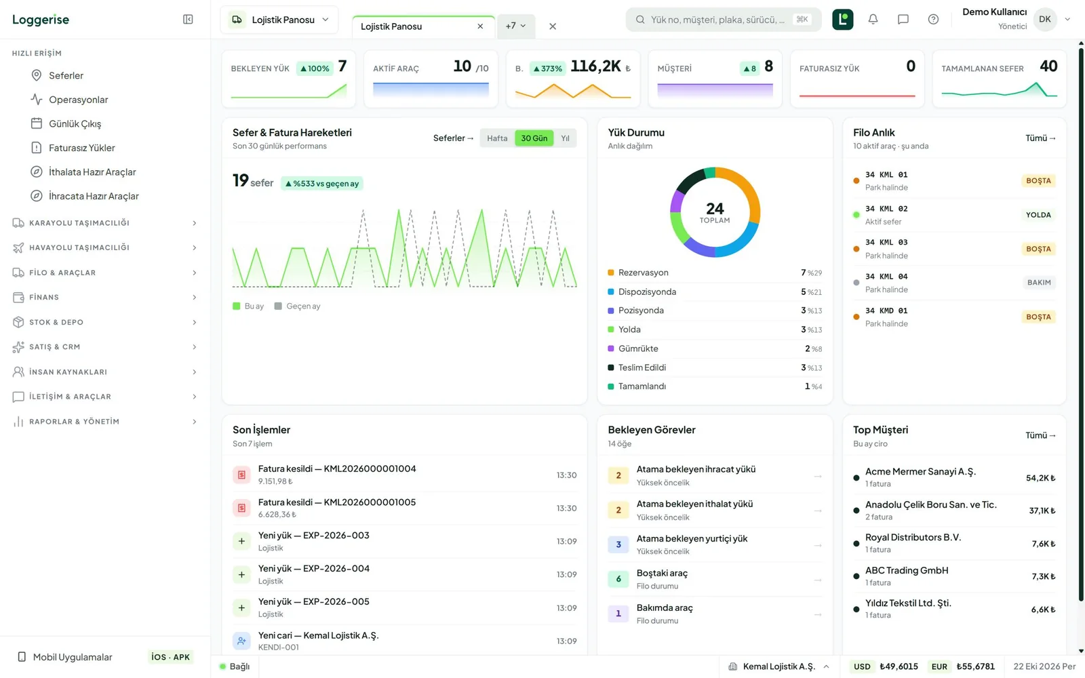The image size is (1085, 678).
Task: Open Tümü link in Filo Anlık
Action: click(1040, 138)
